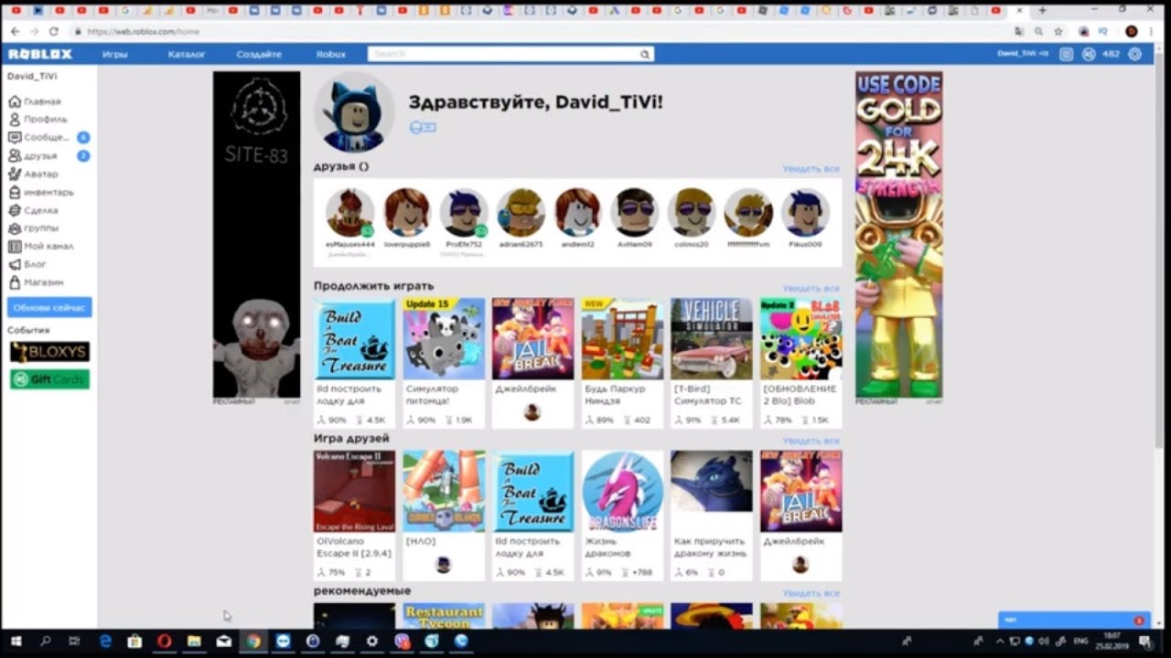Click the Use Code Gold advertisement
Screen dimensions: 1171x658
pyautogui.click(x=899, y=235)
